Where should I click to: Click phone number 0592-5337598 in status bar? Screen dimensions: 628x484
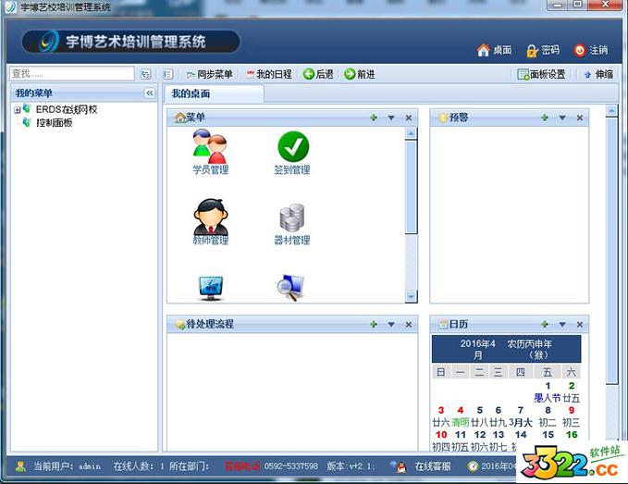tap(290, 466)
